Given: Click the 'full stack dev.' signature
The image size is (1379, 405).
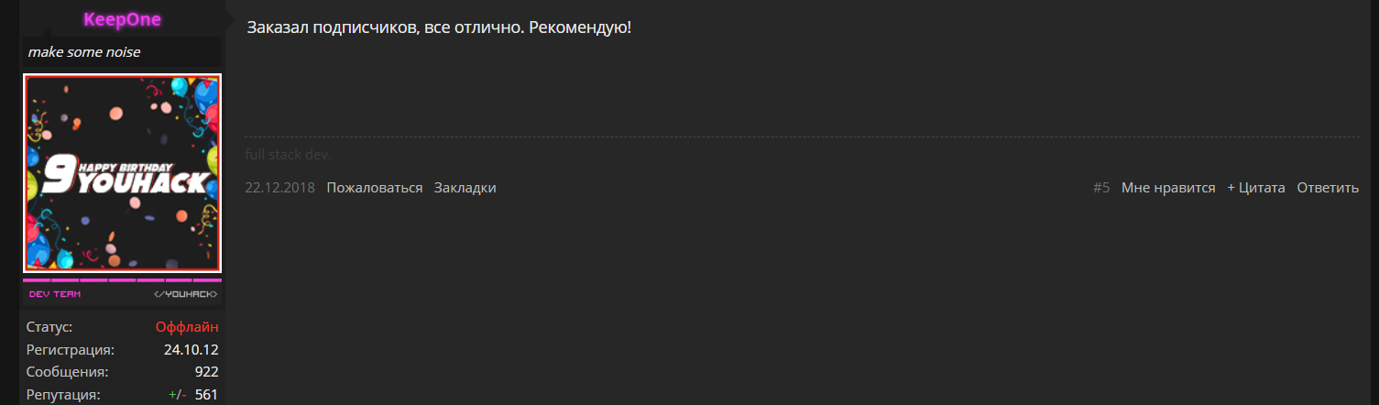Looking at the screenshot, I should pos(288,155).
